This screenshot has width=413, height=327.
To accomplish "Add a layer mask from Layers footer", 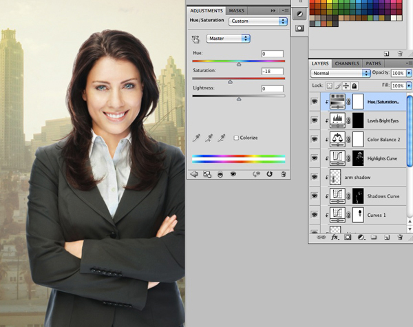I will click(348, 237).
